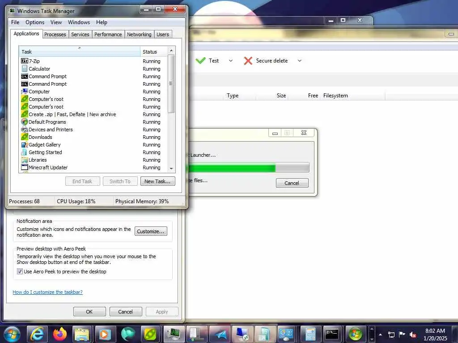This screenshot has height=343, width=458.
Task: Select the 7-Zip task row
Action: 93,61
